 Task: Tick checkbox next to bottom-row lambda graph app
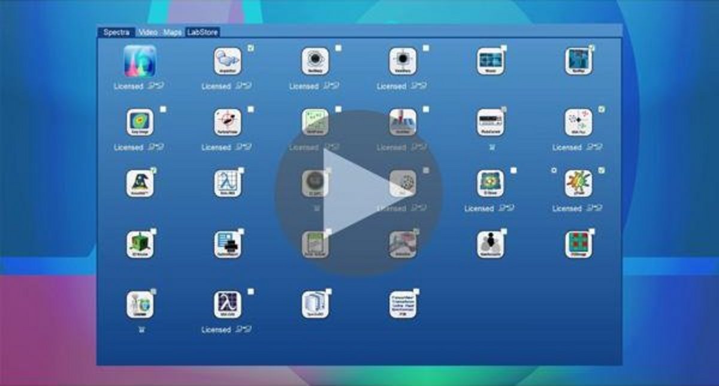tap(250, 292)
